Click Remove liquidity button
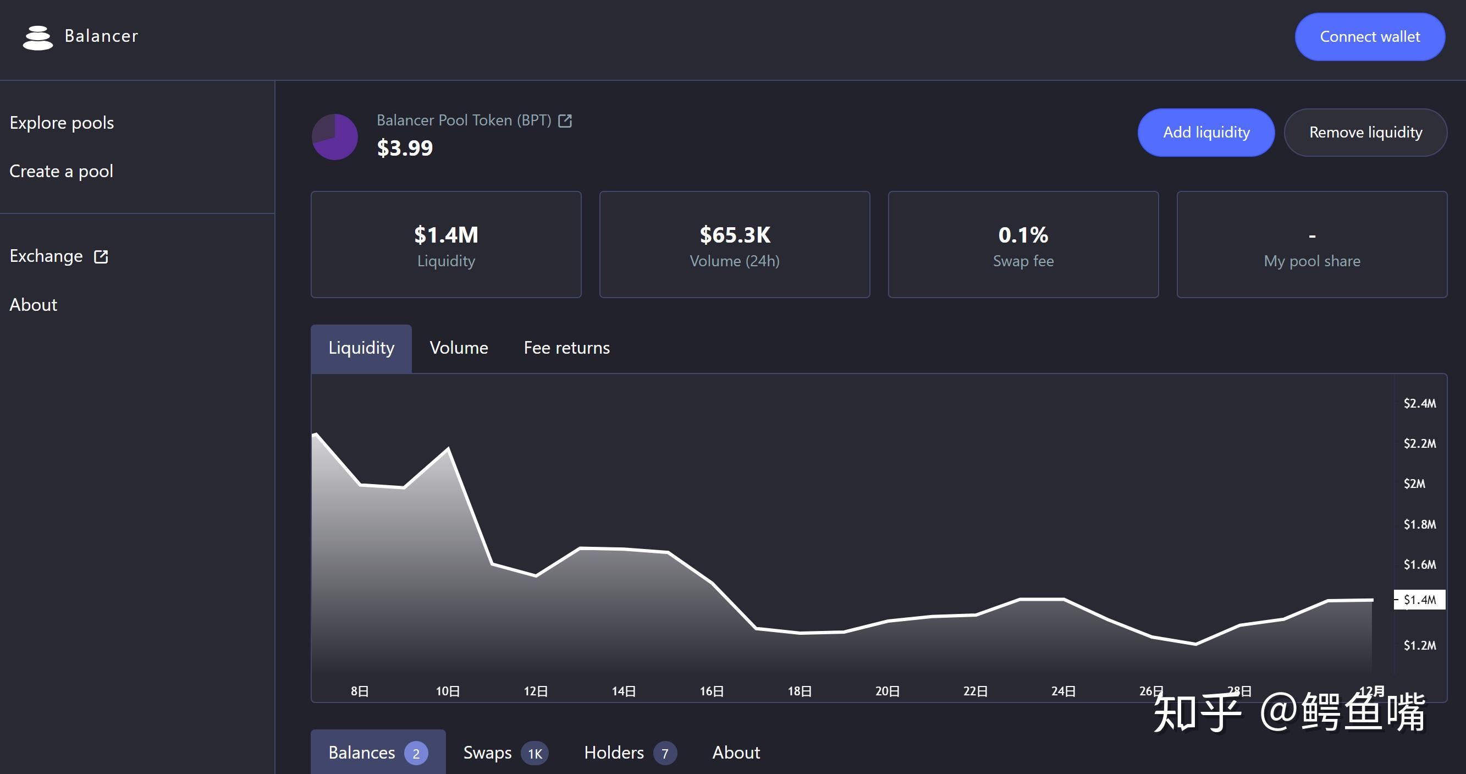Viewport: 1466px width, 774px height. tap(1365, 132)
